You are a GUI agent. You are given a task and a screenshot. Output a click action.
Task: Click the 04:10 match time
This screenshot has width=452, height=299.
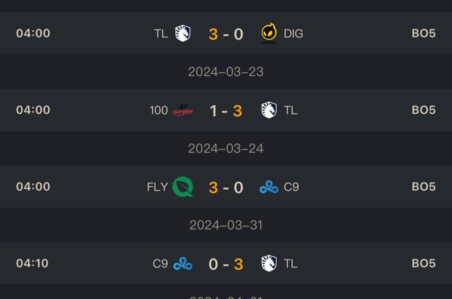tap(33, 263)
